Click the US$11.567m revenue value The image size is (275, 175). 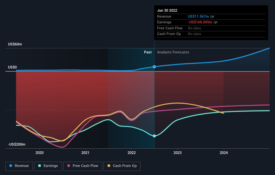coord(198,16)
